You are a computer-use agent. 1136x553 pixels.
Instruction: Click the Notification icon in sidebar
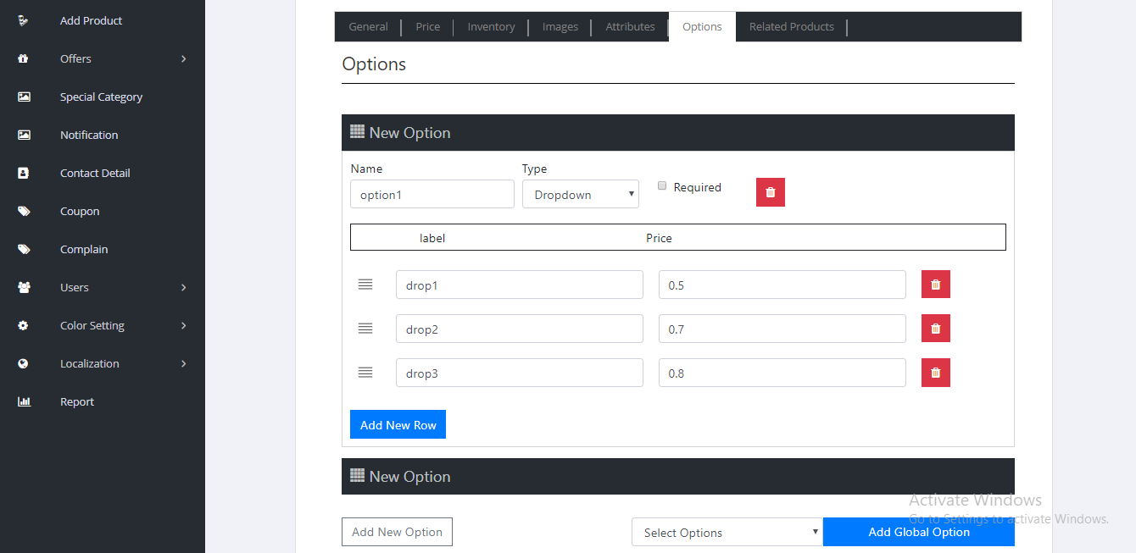tap(24, 135)
